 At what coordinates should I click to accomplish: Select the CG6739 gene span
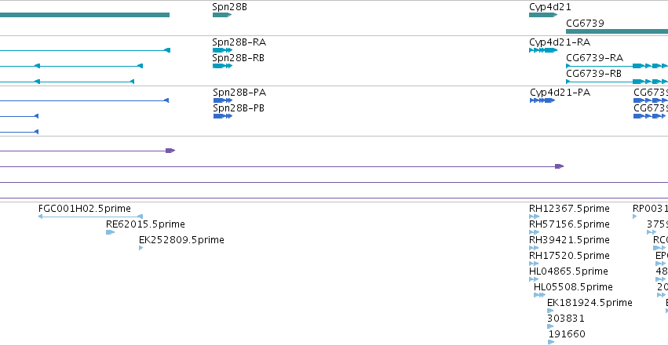click(617, 31)
